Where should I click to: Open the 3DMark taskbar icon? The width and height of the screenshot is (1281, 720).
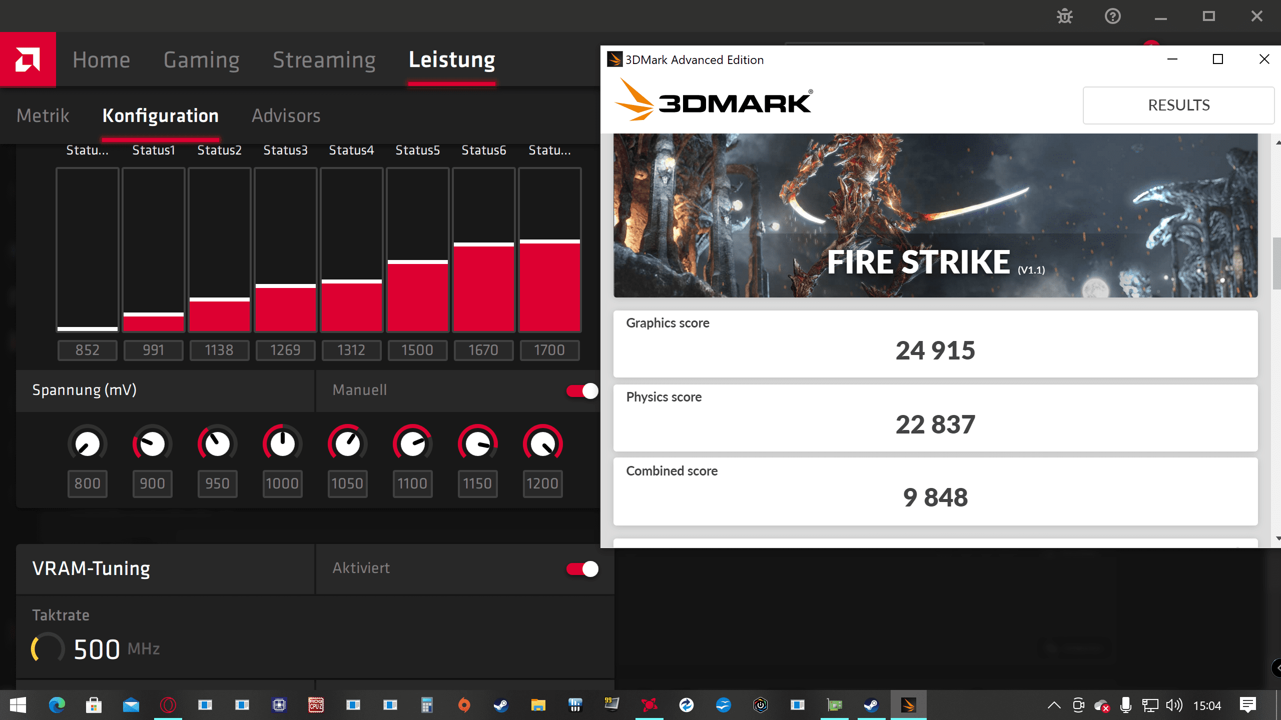[x=908, y=705]
